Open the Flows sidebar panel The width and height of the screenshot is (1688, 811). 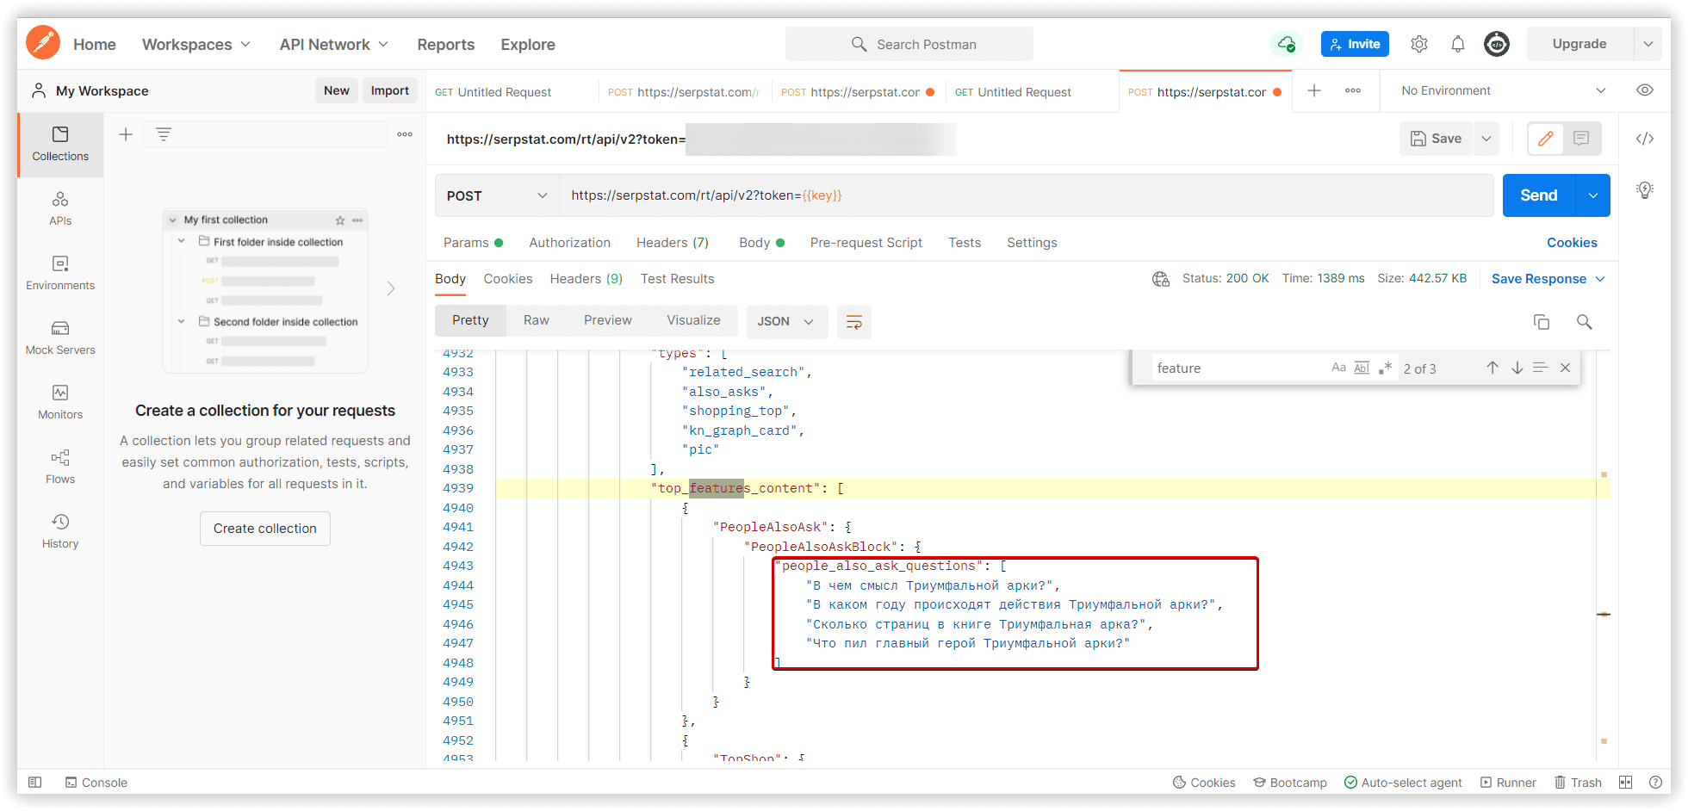point(60,467)
